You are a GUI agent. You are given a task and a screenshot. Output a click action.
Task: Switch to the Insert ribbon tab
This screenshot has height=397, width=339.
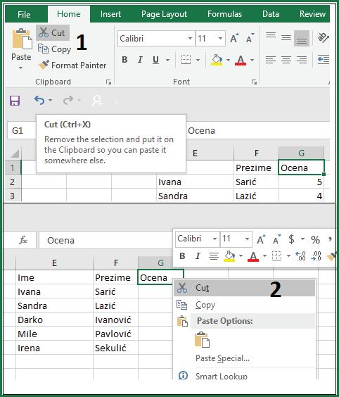coord(110,14)
